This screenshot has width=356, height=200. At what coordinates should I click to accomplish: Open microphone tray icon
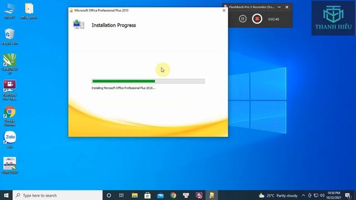click(x=310, y=195)
